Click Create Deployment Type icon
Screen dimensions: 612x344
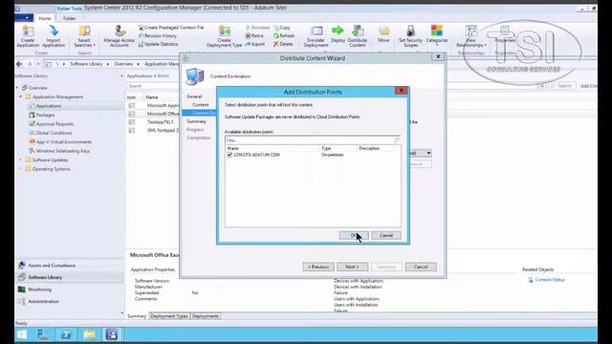(x=224, y=36)
